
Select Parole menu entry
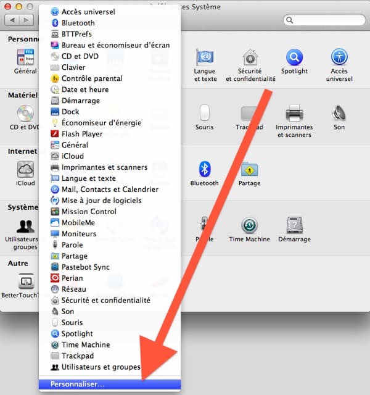(x=110, y=244)
